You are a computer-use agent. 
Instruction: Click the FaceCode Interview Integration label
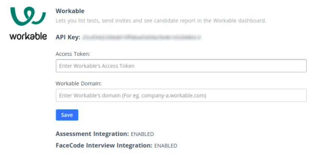point(104,146)
